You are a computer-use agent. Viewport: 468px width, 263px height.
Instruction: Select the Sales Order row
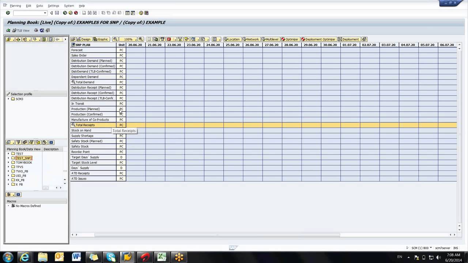click(x=93, y=56)
